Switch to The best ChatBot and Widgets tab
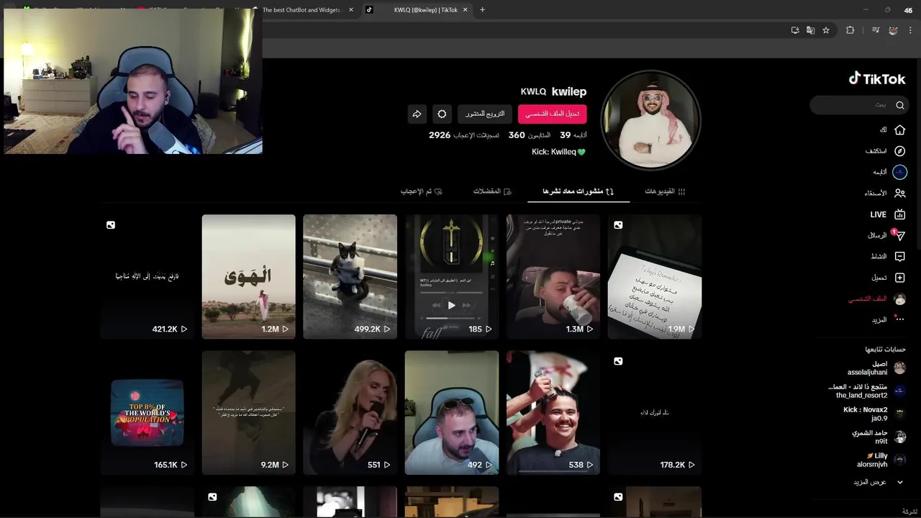The image size is (921, 518). tap(301, 10)
